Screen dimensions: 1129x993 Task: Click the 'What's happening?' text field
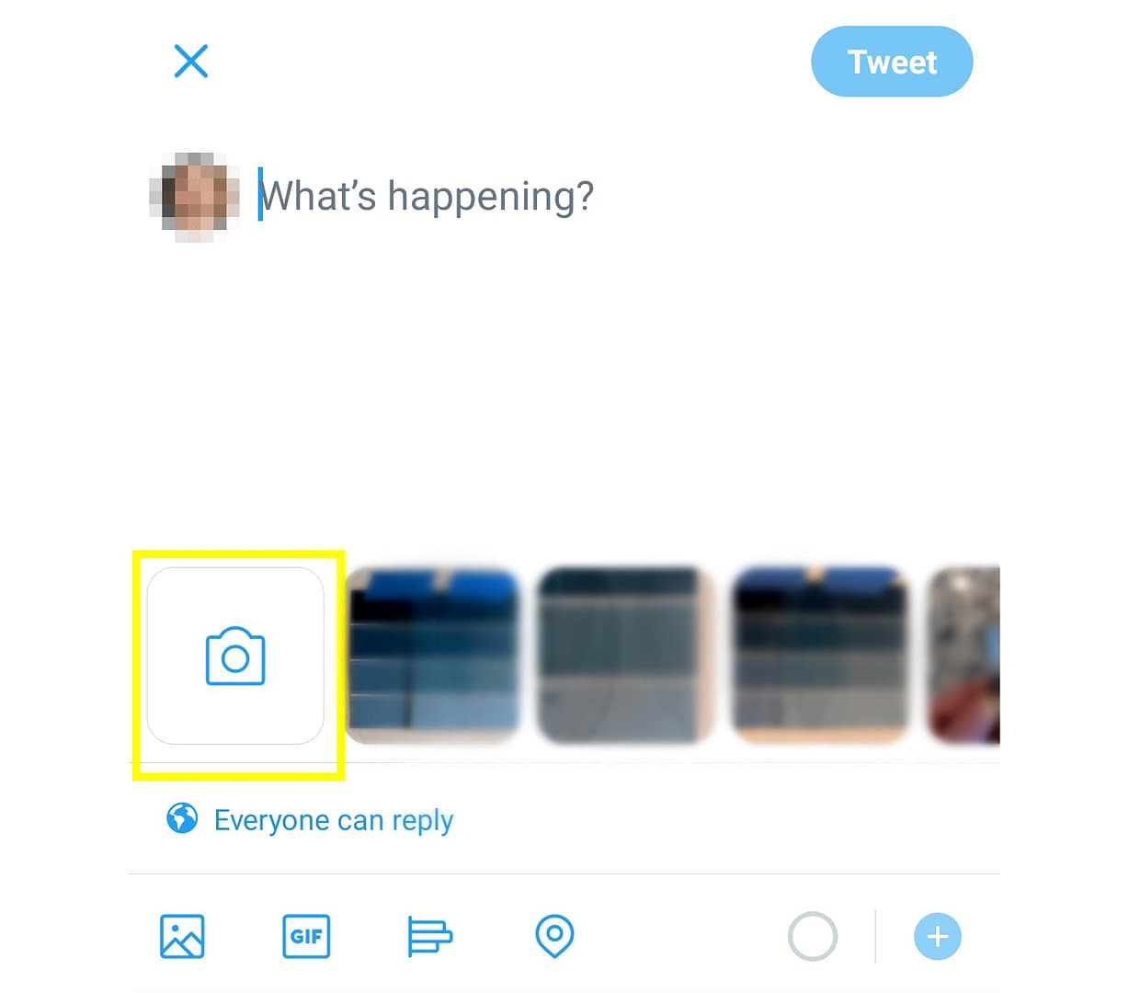(x=428, y=196)
